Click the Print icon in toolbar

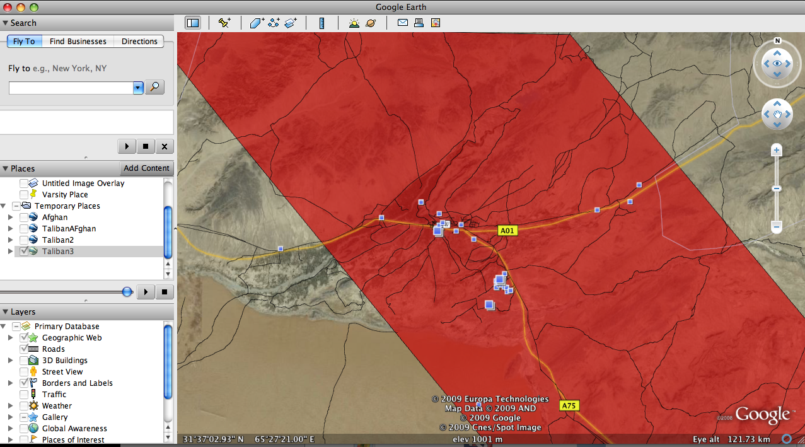(419, 23)
